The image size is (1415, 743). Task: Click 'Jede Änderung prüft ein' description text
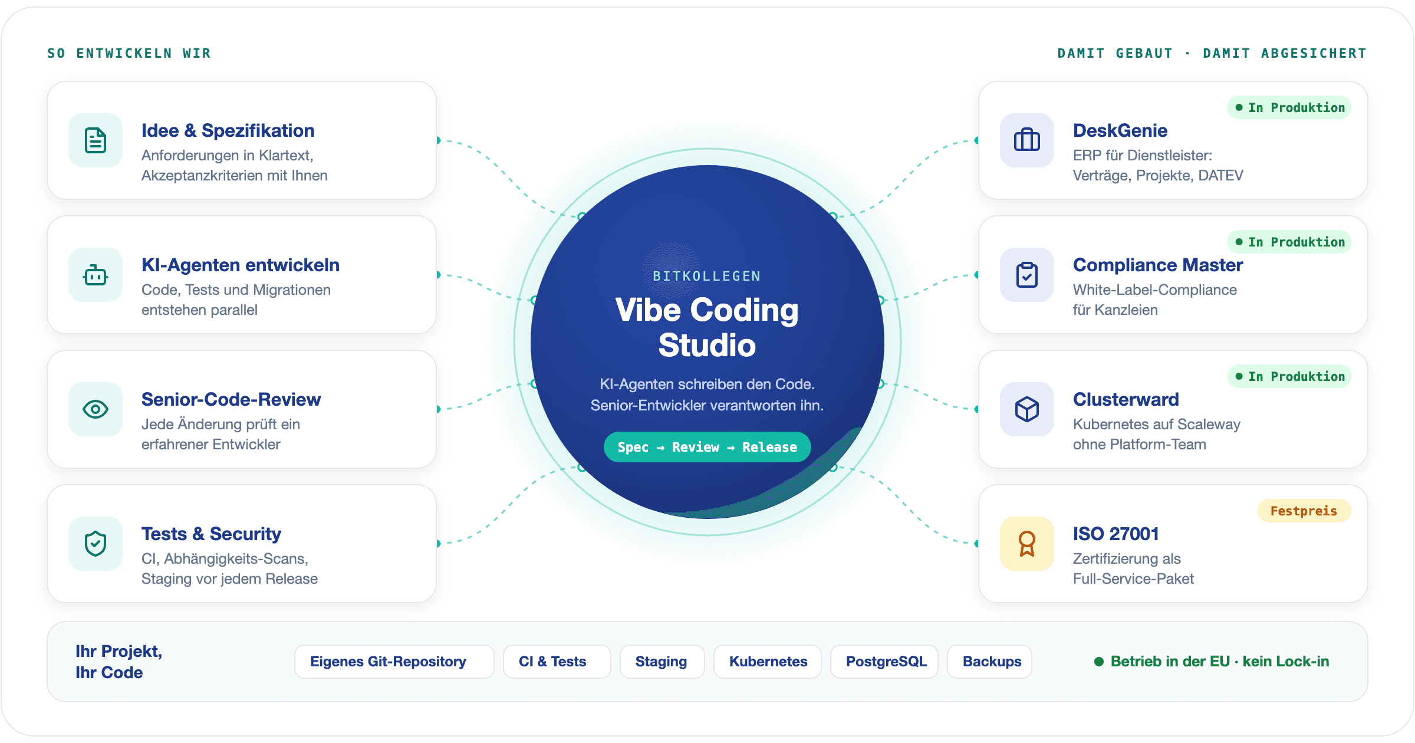[x=221, y=424]
